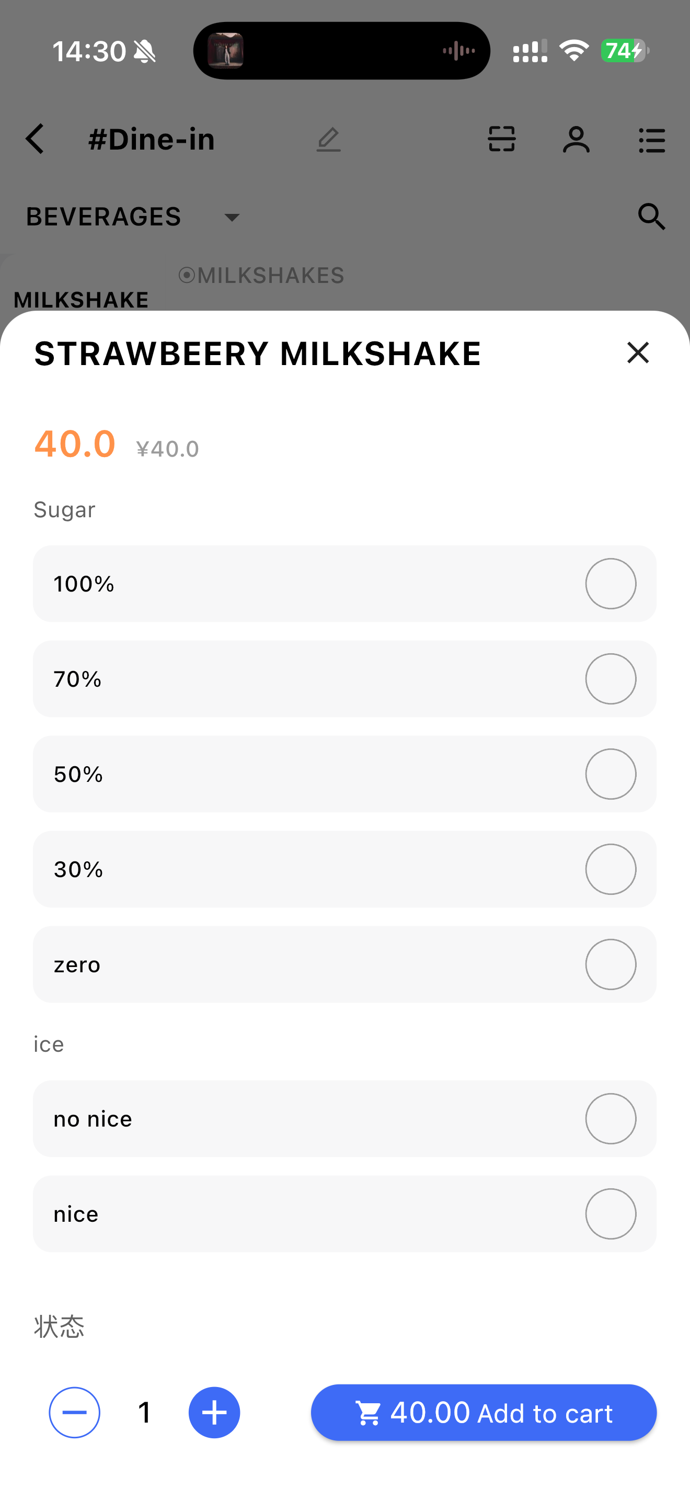Pick 50% sugar radio button
Viewport: 690px width, 1500px height.
(611, 774)
